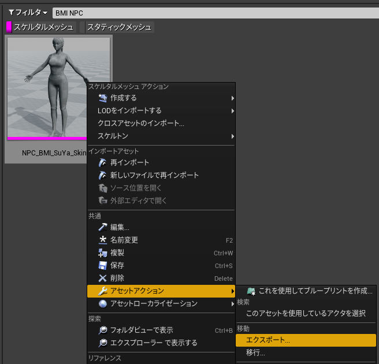Click the 編集 (Edit) hammer icon

(x=102, y=227)
